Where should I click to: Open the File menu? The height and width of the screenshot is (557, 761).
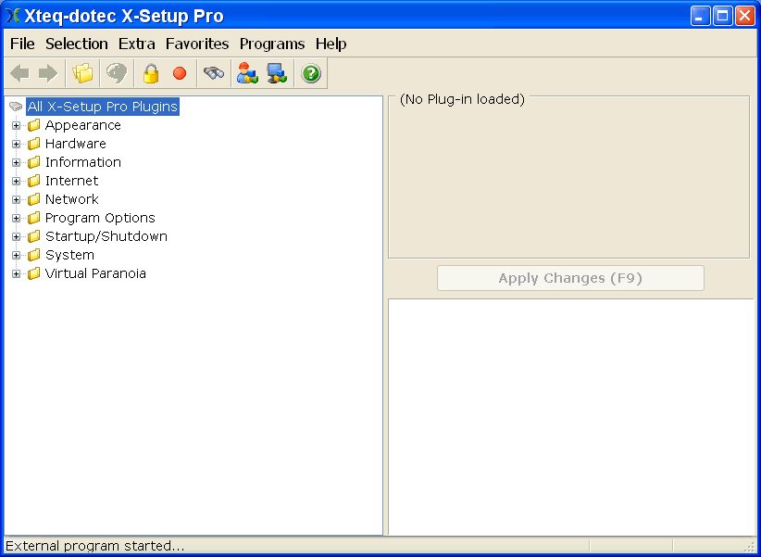[x=22, y=44]
